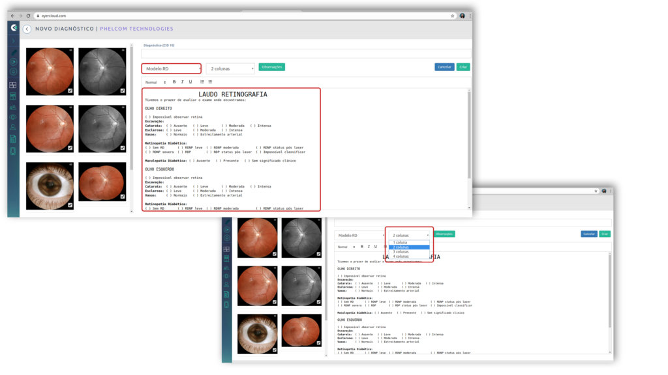Image resolution: width=668 pixels, height=375 pixels.
Task: Toggle checkbox on first grayscale retina image, lower window
Action: (x=318, y=254)
